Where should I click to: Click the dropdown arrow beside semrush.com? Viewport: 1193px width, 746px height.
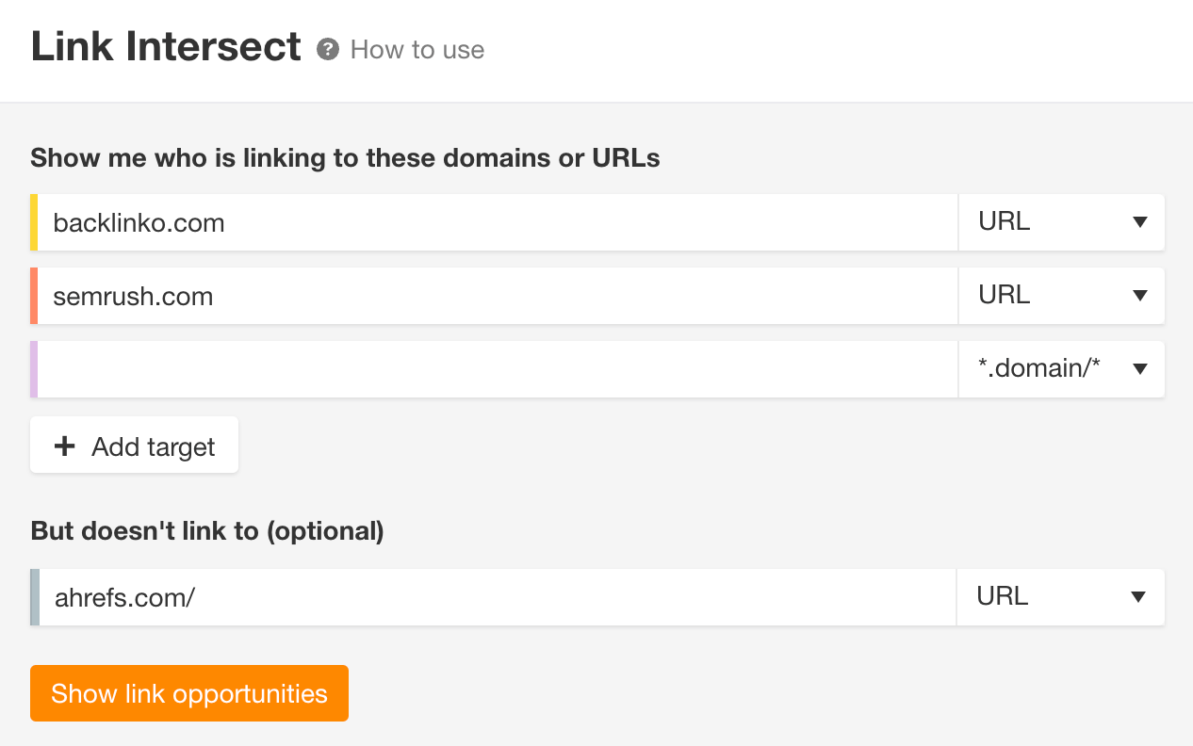tap(1138, 296)
